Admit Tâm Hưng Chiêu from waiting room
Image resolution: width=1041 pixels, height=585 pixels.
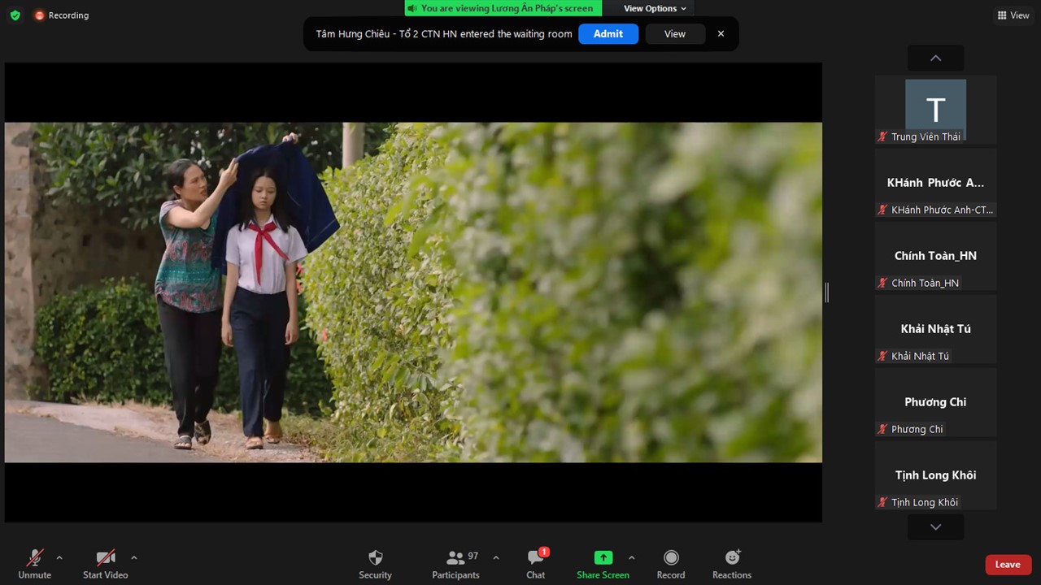point(608,34)
